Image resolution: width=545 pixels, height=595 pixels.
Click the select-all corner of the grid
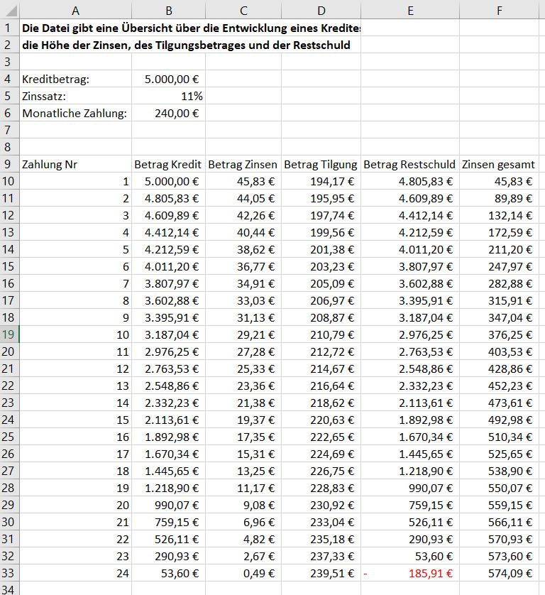tap(9, 9)
